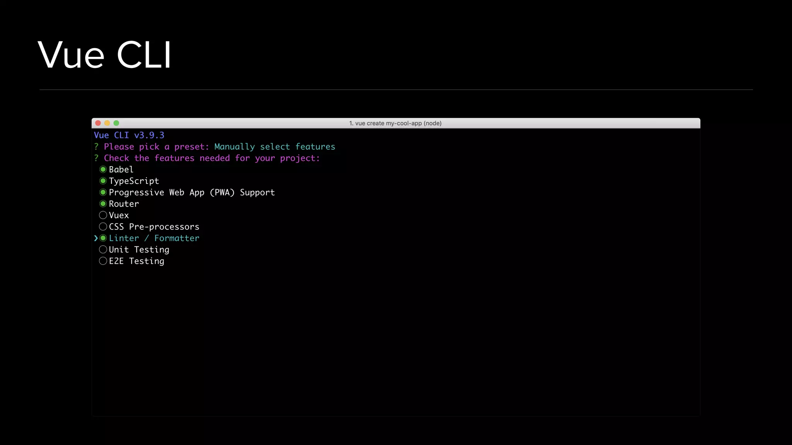Click the highlighted 'Linter / Formatter' label

point(154,238)
